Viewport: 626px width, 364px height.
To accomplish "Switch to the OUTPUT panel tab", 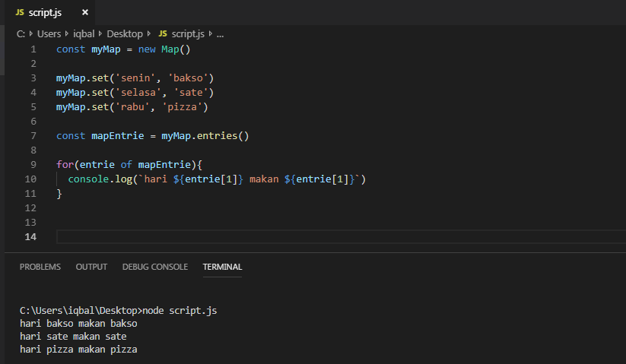I will coord(91,267).
